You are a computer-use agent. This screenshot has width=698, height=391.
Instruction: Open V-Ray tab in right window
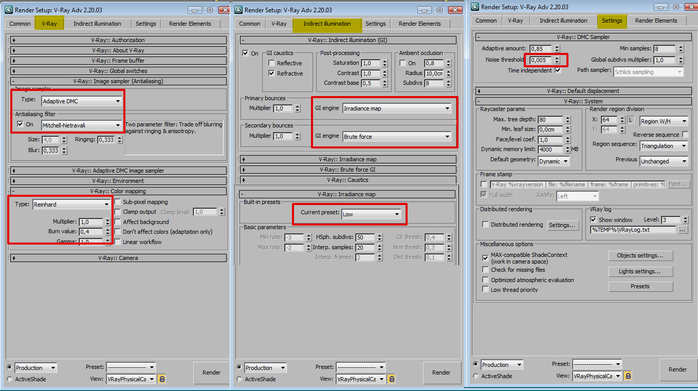pyautogui.click(x=516, y=21)
